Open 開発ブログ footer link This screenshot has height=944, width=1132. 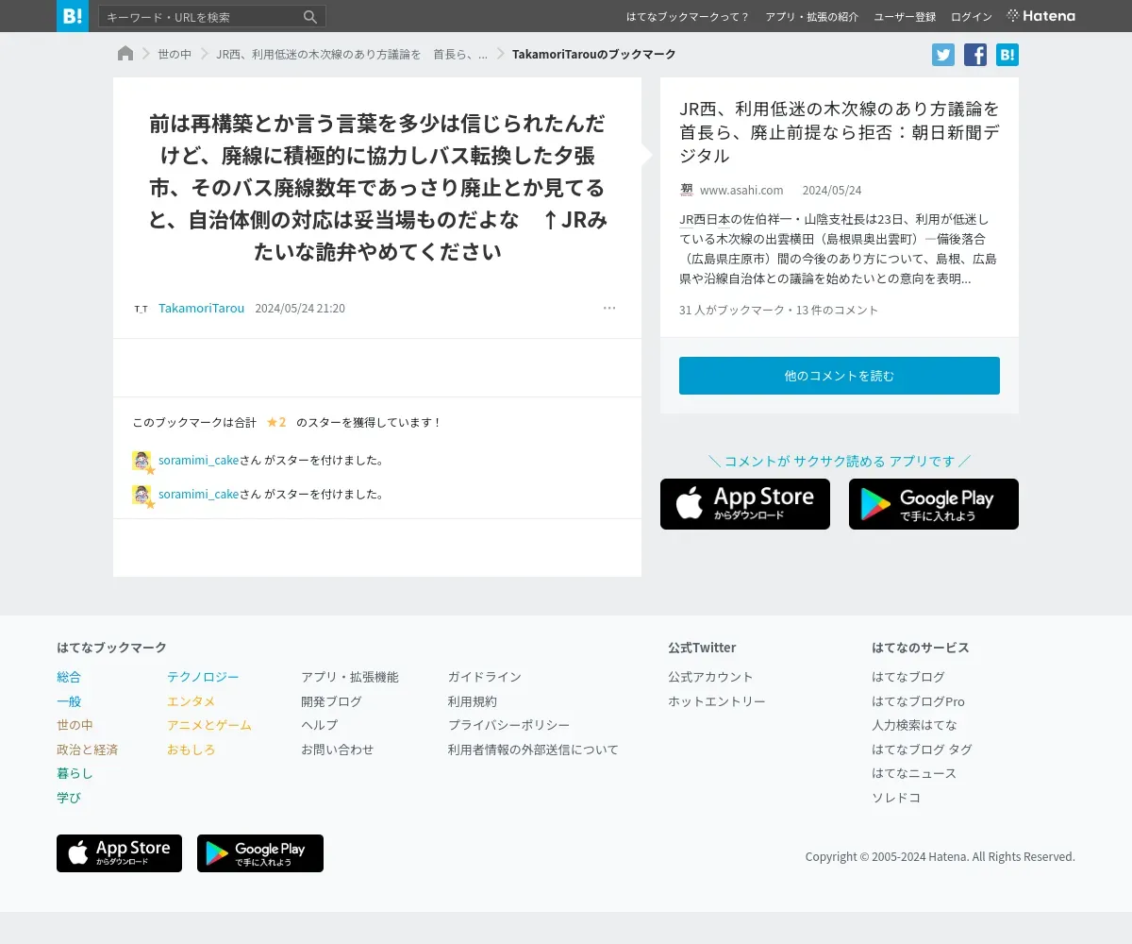(331, 701)
